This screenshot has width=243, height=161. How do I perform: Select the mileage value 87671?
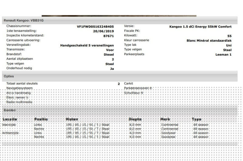coord(108,36)
